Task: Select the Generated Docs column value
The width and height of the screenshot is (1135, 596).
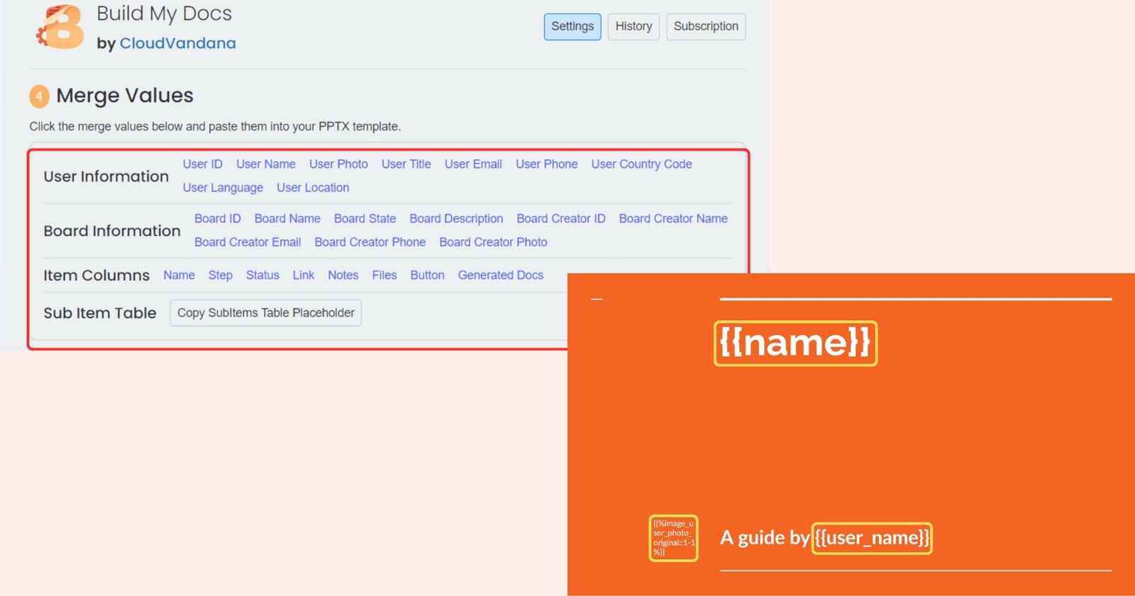Action: pyautogui.click(x=500, y=275)
